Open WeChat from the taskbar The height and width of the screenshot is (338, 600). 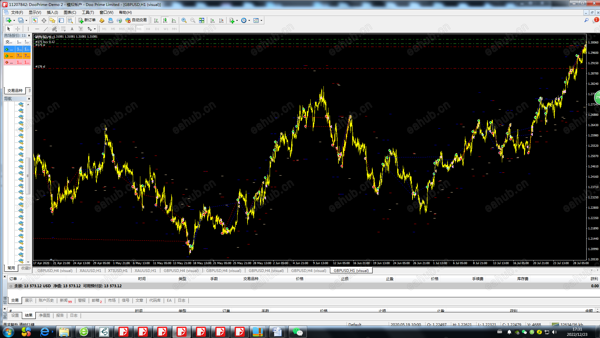(297, 332)
